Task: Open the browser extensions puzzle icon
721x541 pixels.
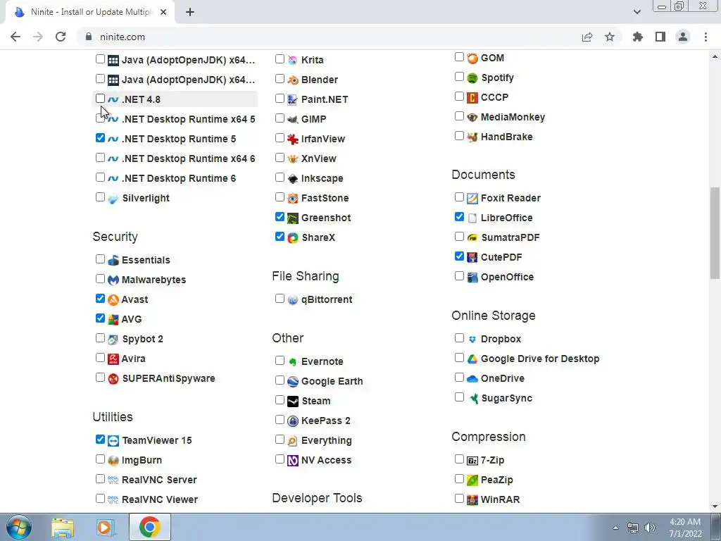Action: (638, 37)
